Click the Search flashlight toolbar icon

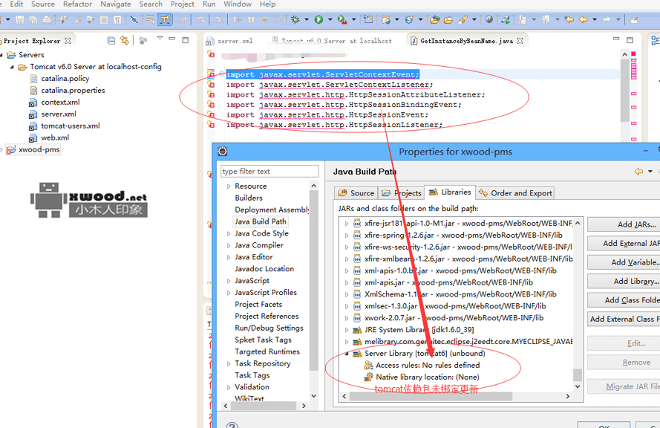(463, 19)
